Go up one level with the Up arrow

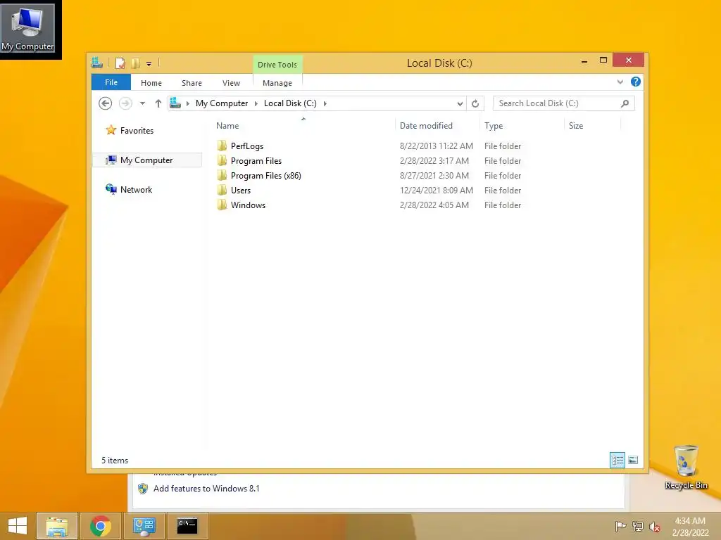point(158,103)
